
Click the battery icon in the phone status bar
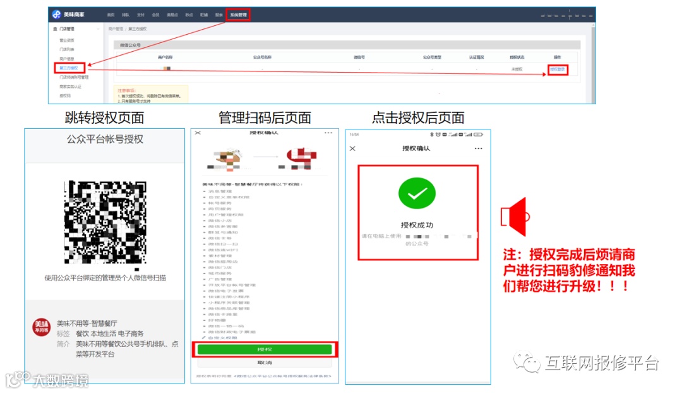pos(479,135)
